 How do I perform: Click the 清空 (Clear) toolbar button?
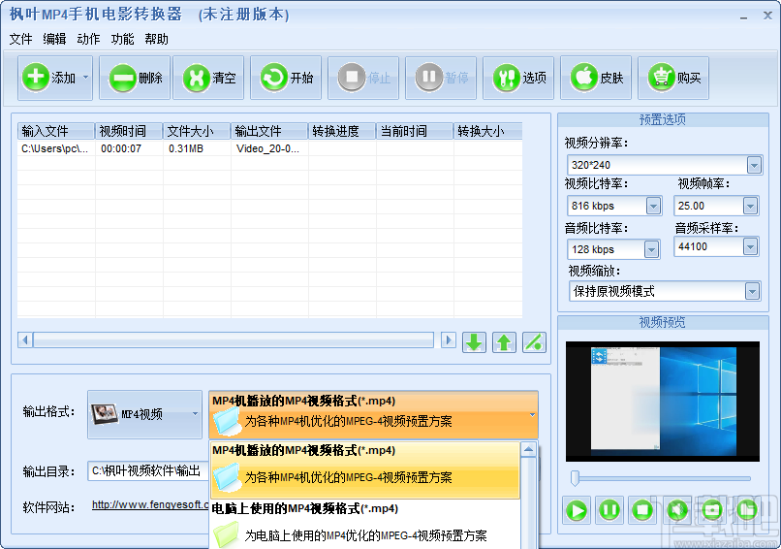click(x=208, y=78)
